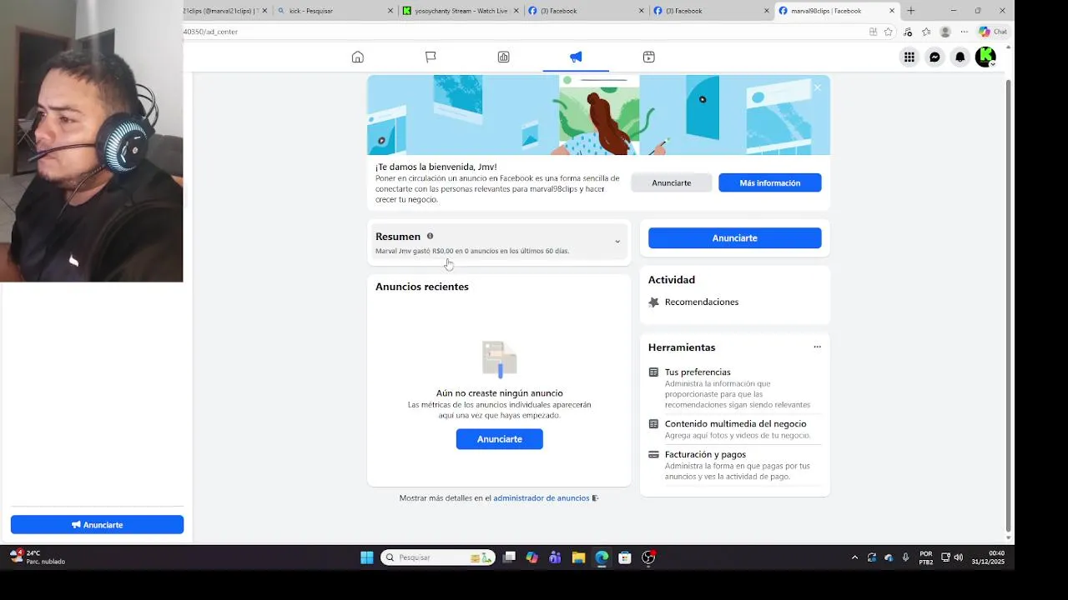The width and height of the screenshot is (1068, 600).
Task: Click the Tus preferencias list icon
Action: [653, 372]
